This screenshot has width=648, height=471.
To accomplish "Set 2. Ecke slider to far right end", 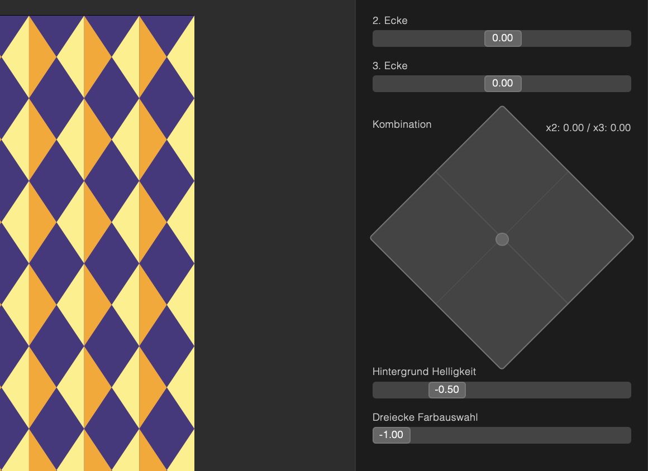I will click(628, 39).
